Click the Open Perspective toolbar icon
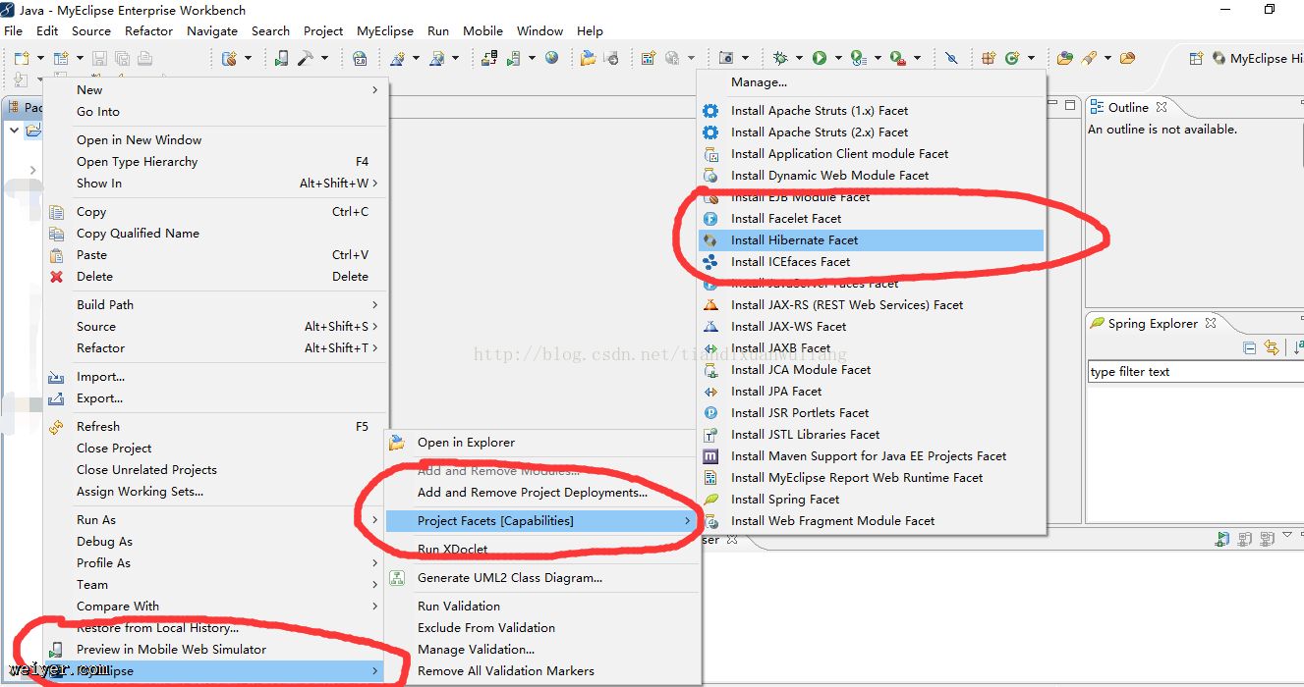 click(1196, 59)
